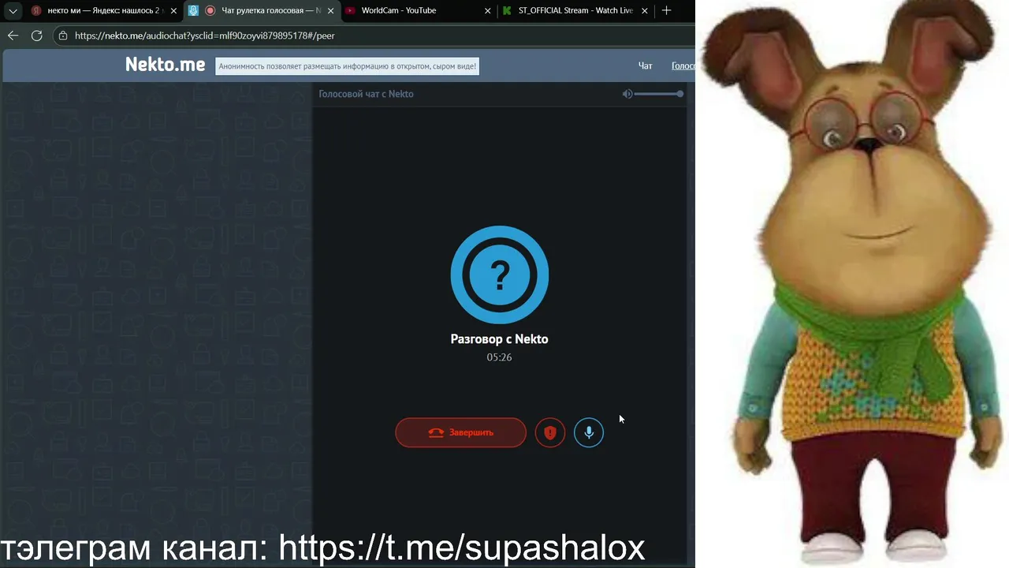
Task: Reload the page with the refresh icon
Action: pyautogui.click(x=36, y=35)
